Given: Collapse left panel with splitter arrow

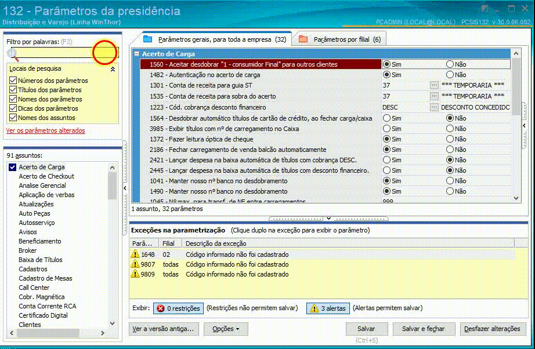Looking at the screenshot, I should pyautogui.click(x=125, y=188).
